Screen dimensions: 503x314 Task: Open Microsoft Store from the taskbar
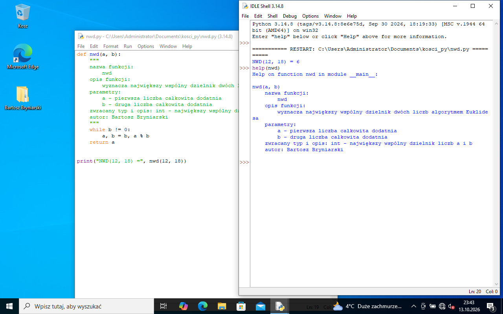pos(241,306)
